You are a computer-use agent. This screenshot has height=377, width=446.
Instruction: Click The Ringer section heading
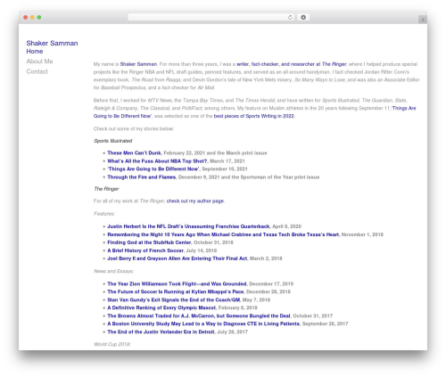(x=106, y=189)
